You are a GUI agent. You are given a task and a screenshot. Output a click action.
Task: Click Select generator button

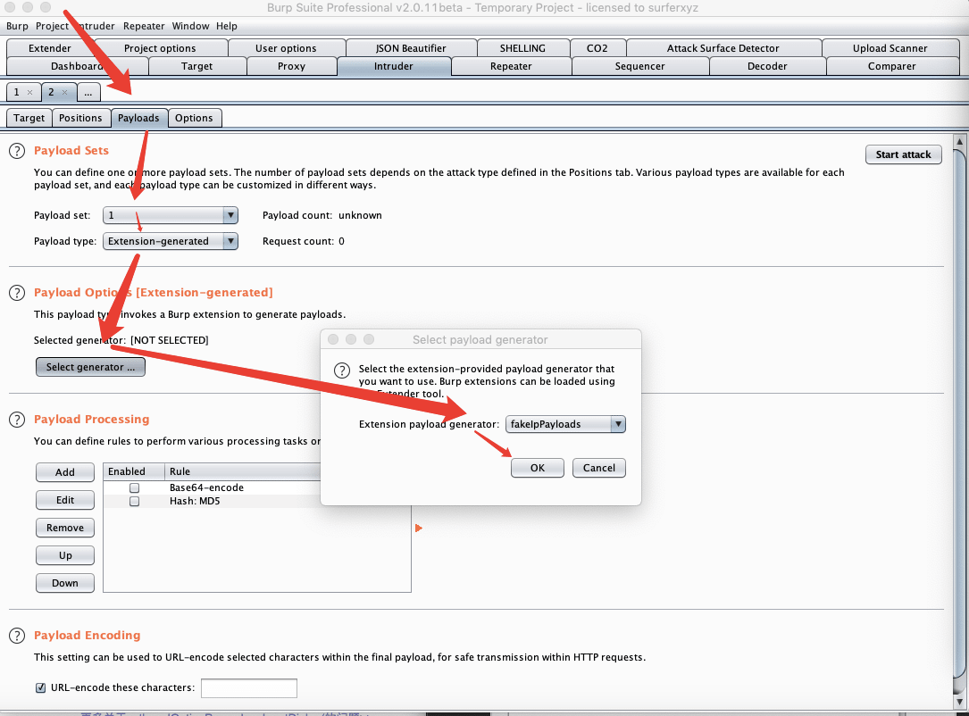click(x=90, y=367)
